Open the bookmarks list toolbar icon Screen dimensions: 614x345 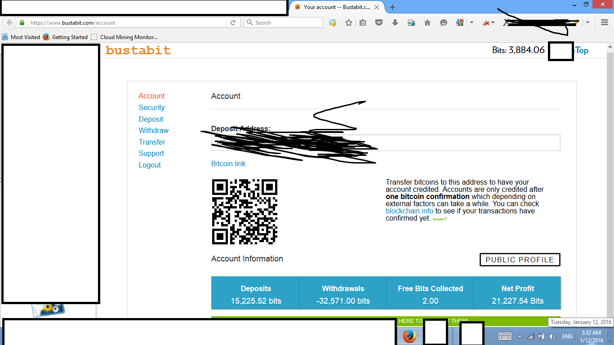tap(363, 22)
